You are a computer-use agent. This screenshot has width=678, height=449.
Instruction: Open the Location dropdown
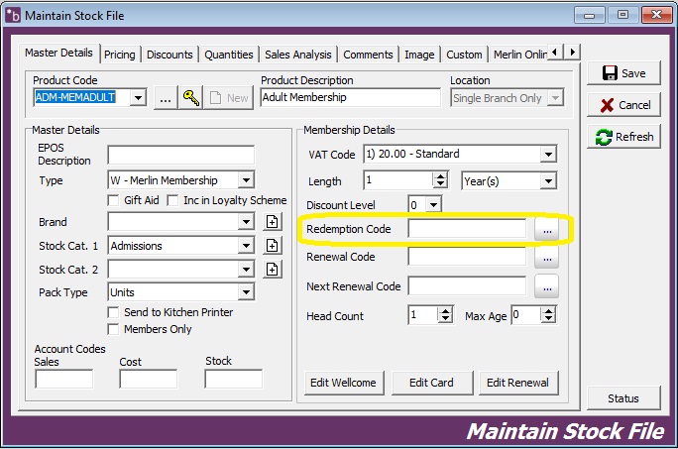tap(556, 98)
